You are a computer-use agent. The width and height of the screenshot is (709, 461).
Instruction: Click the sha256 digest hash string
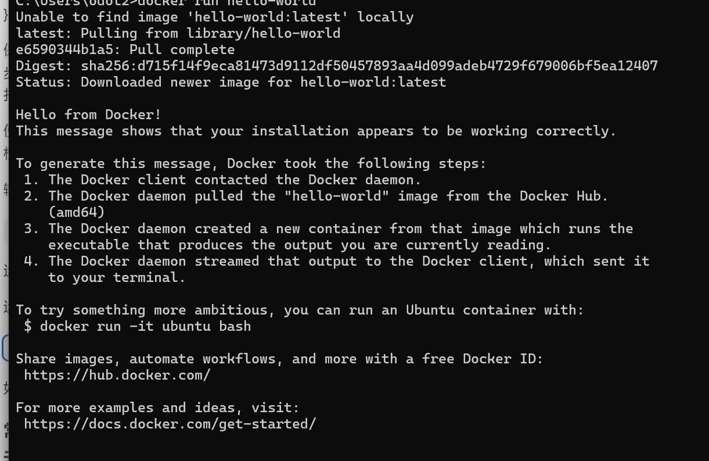point(369,66)
